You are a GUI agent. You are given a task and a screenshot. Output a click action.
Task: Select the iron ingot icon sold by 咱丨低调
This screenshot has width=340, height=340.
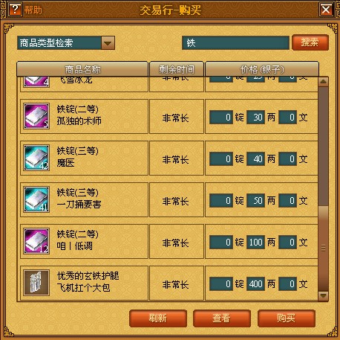point(36,241)
